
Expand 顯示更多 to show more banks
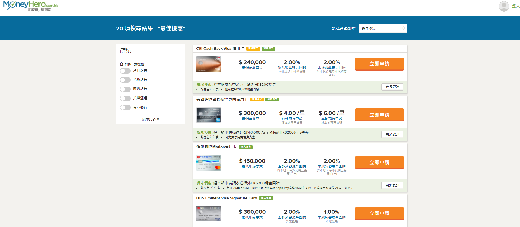151,119
